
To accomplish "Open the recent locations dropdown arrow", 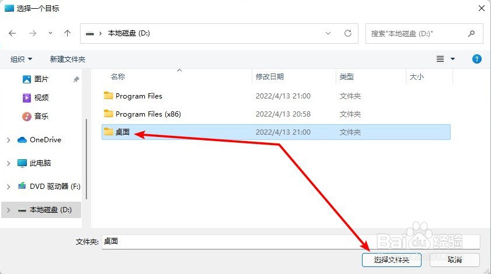I will tap(50, 33).
